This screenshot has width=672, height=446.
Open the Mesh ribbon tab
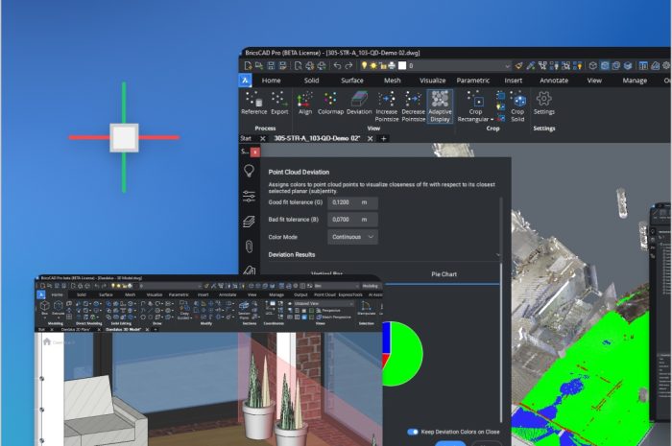pos(392,81)
